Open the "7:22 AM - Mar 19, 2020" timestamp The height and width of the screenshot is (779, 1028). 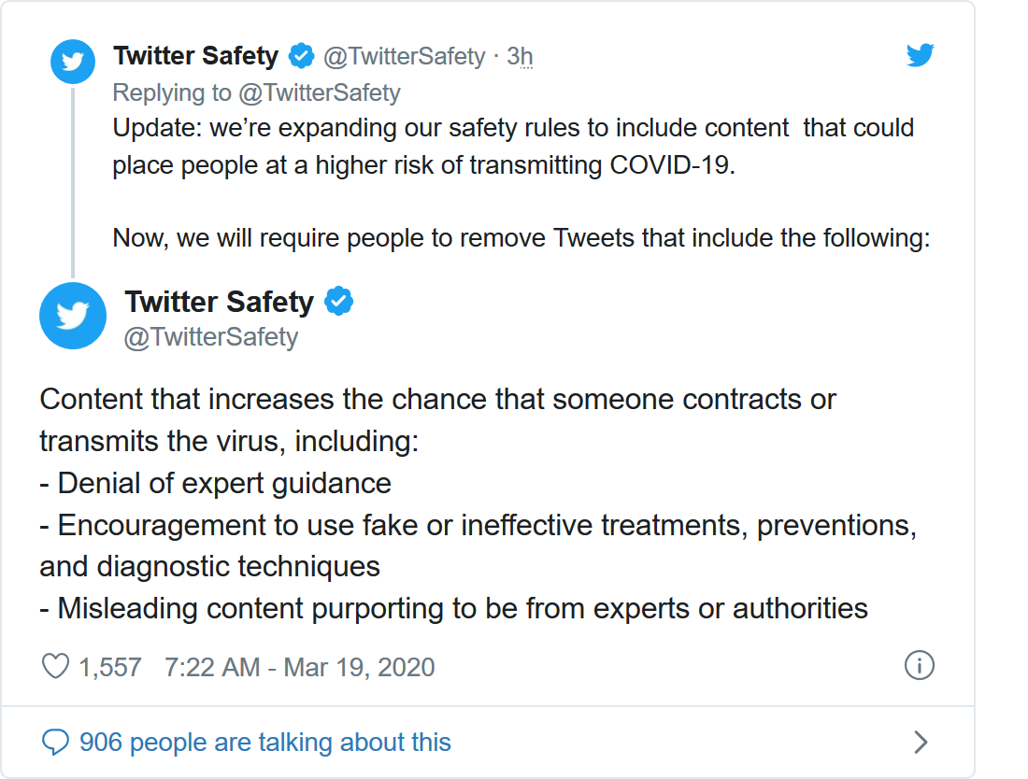[x=299, y=667]
